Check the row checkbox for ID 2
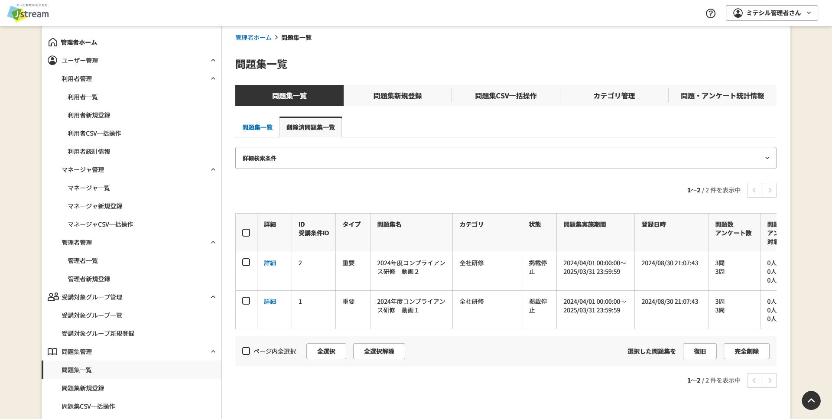832x419 pixels. [x=246, y=262]
